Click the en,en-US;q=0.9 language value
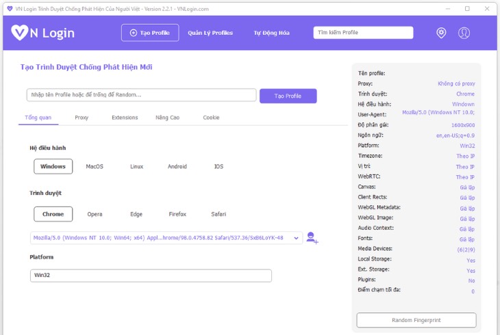500x335 pixels. pyautogui.click(x=455, y=135)
